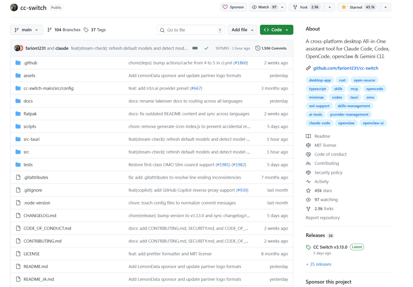Viewport: 413px width, 287px height.
Task: Open pull request #930 link
Action: click(x=243, y=190)
